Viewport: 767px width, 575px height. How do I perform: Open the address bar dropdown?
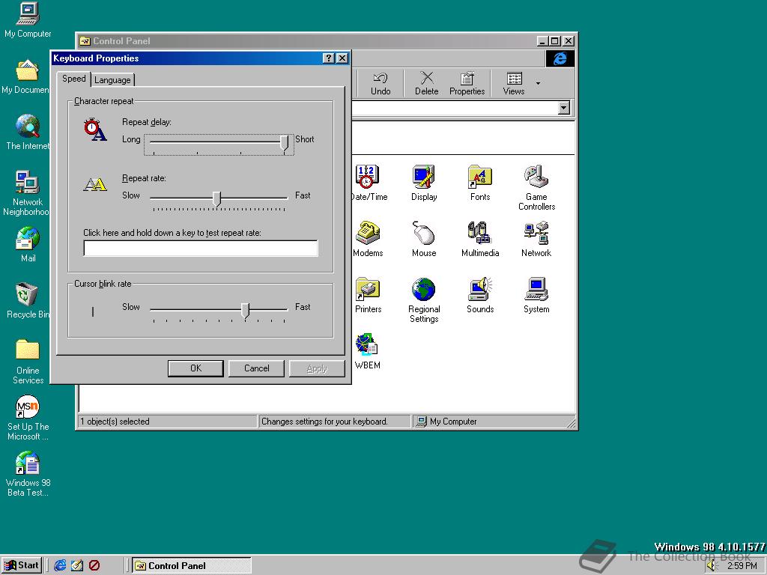(564, 109)
